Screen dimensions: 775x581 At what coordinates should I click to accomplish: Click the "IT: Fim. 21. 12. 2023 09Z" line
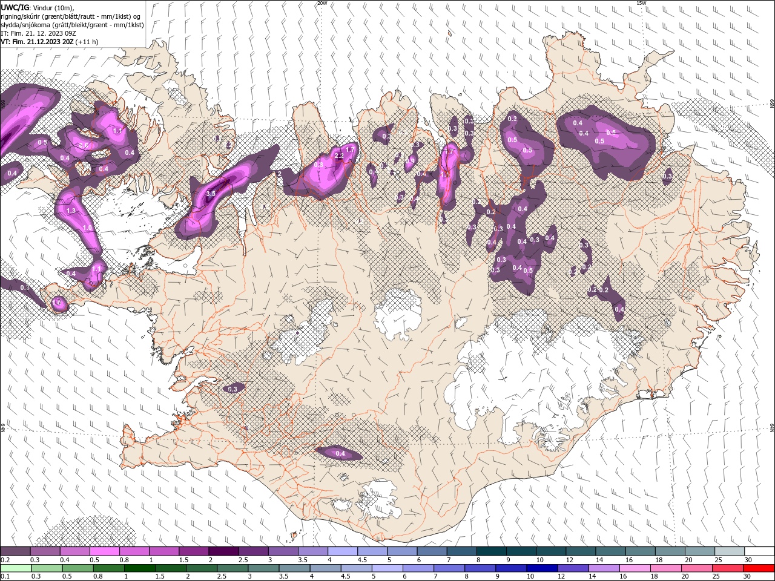click(38, 33)
